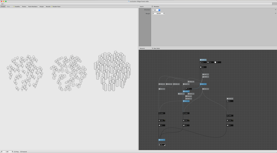Open the Direction port options arrow at panel edge
The height and width of the screenshot is (153, 277).
coord(275,10)
